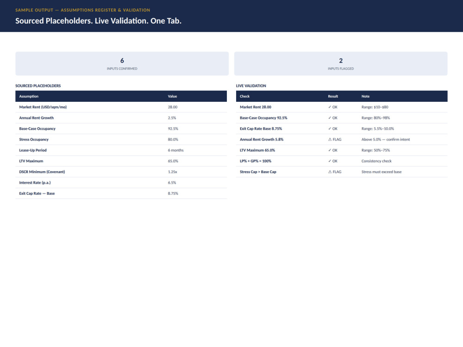Click the note 'Consistency check'

376,161
